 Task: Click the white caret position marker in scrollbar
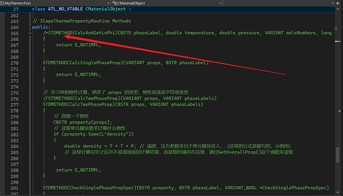[x=338, y=41]
